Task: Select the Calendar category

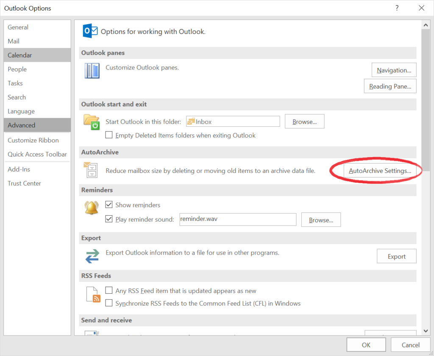Action: 37,55
